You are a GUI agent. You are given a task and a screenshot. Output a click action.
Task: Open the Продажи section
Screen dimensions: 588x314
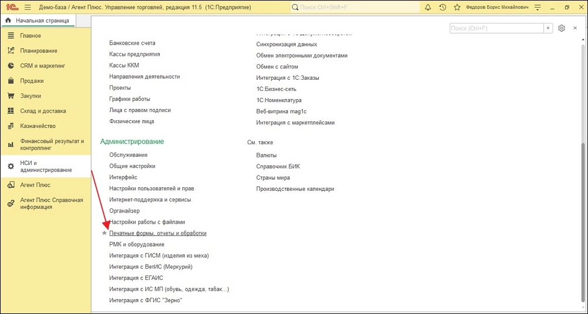click(x=45, y=80)
